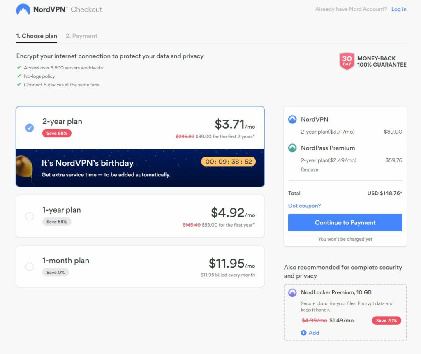Screen dimensions: 421x354
Task: Click the birthday countdown timer
Action: tap(229, 162)
